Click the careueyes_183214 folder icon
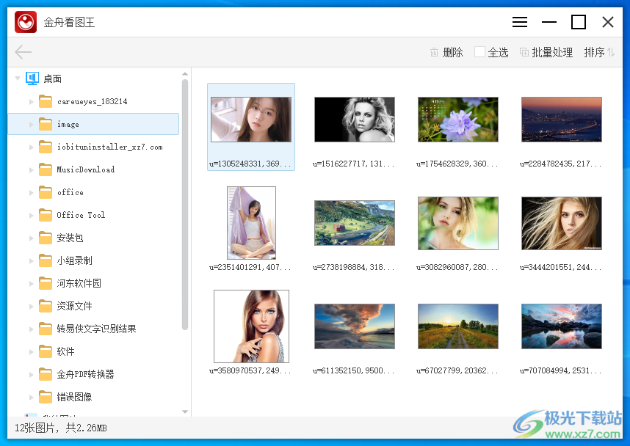Viewport: 630px width, 446px height. pos(46,101)
